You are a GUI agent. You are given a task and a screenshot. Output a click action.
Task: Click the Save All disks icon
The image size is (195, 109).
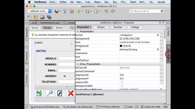(x=49, y=17)
